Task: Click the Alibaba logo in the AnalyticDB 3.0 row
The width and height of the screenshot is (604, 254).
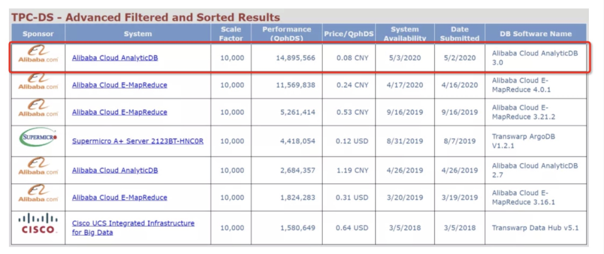Action: click(x=38, y=57)
